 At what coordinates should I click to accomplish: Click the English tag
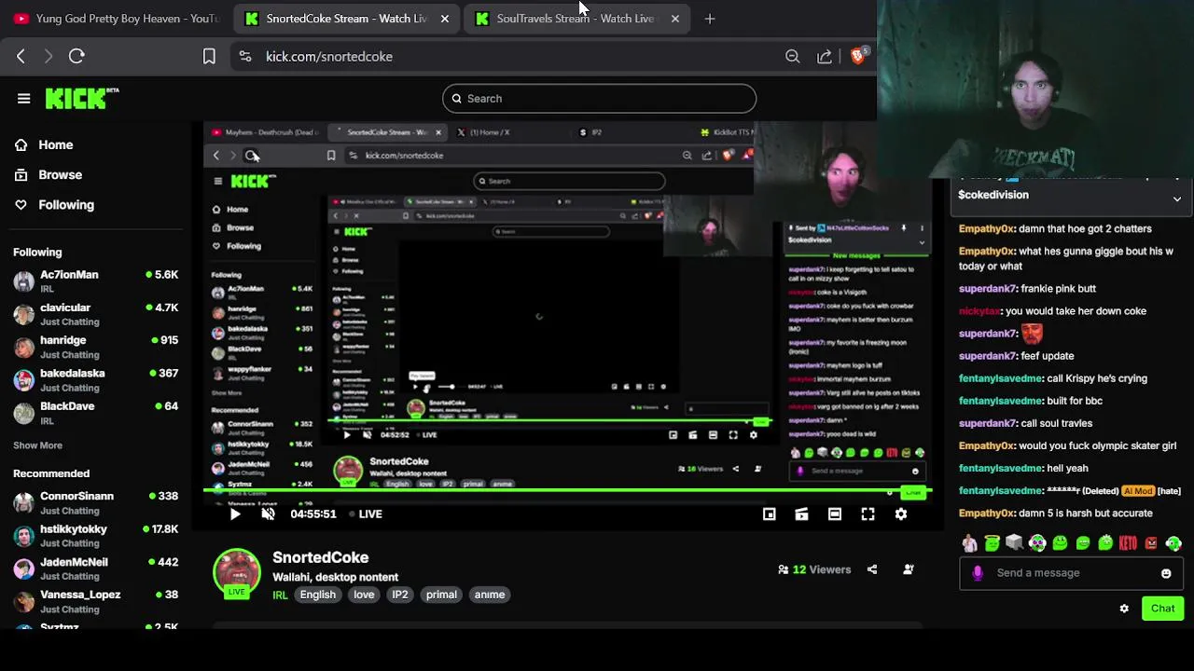click(317, 595)
